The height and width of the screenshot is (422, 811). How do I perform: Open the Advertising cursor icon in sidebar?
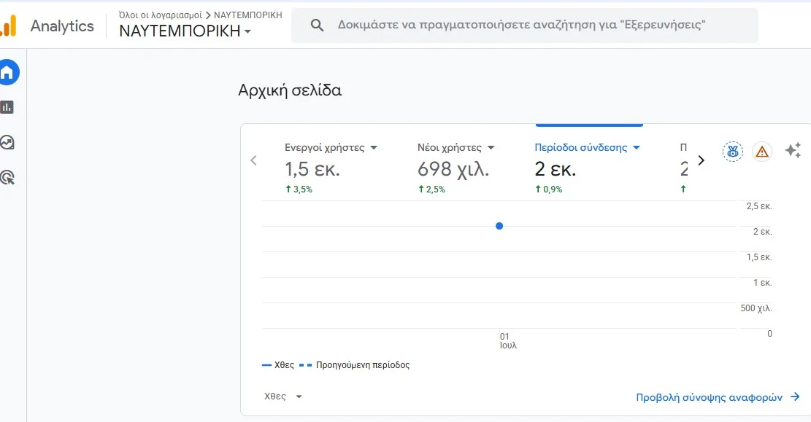tap(7, 178)
